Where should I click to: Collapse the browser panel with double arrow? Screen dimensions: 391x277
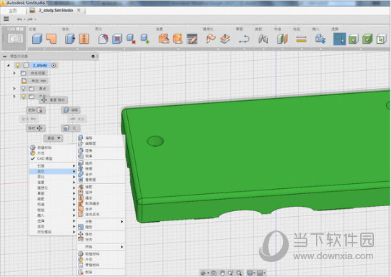5,57
